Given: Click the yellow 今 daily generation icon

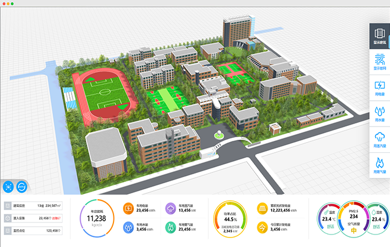Looking at the screenshot, I should pyautogui.click(x=262, y=227).
